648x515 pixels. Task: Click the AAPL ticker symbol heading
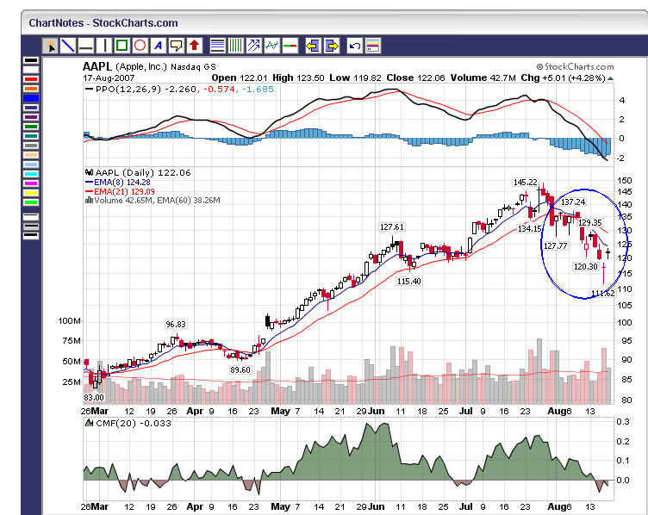pyautogui.click(x=97, y=66)
